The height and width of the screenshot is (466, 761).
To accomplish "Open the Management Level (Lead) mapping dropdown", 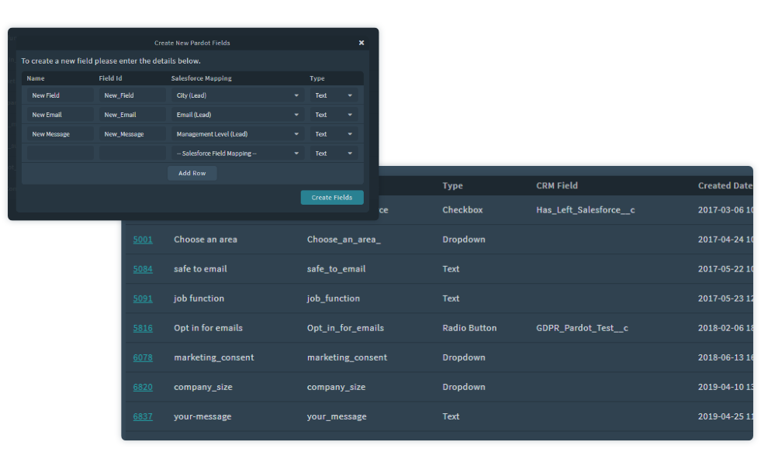I will 237,134.
